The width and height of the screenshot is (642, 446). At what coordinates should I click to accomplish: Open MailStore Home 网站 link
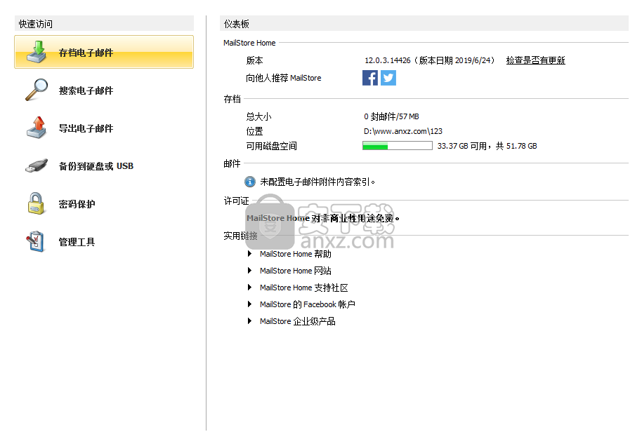coord(296,271)
